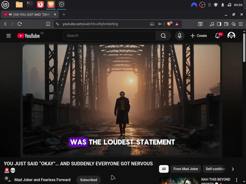
Task: Open Brave Wallet icon
Action: 226,24
